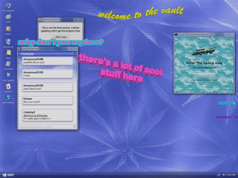The height and width of the screenshot is (178, 238).
Task: Click the network tray icon beside volume
Action: tap(219, 174)
